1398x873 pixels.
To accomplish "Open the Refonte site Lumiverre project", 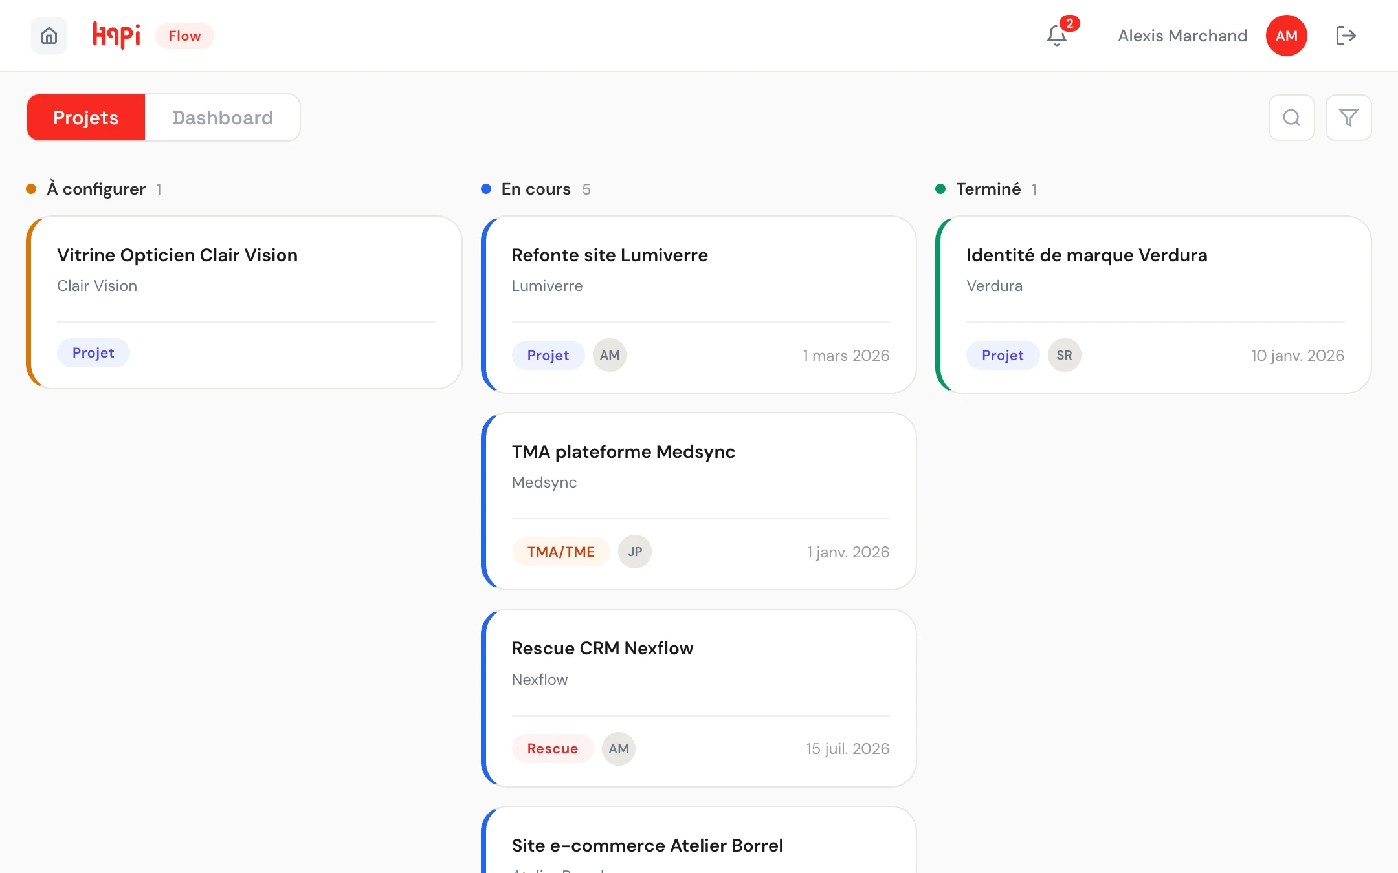I will 699,305.
